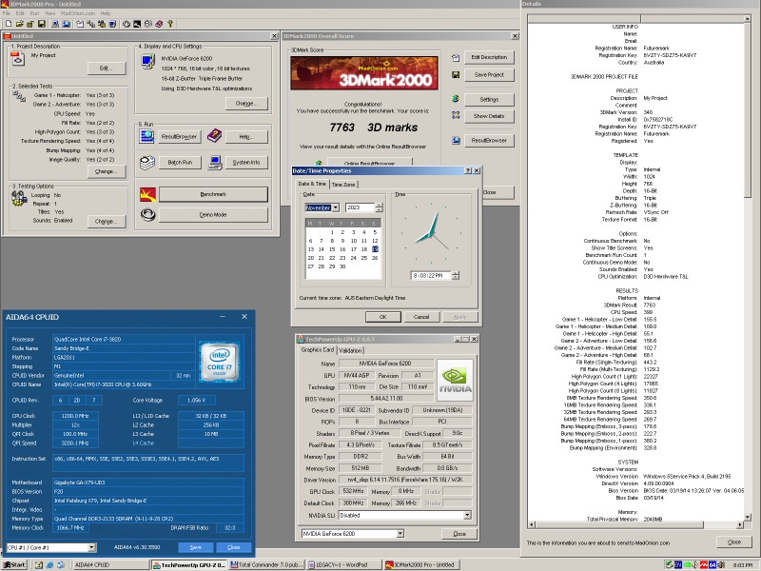Click the globe icon beside Settings in Overall Score
This screenshot has height=571, width=761.
click(x=456, y=99)
